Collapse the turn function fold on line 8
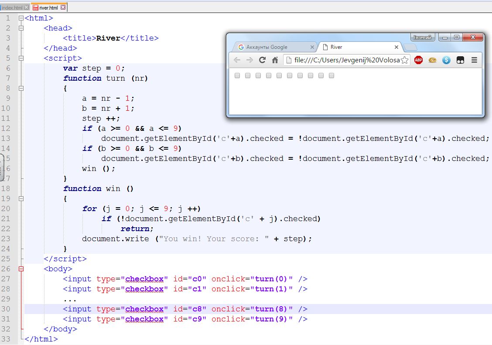 (x=21, y=89)
